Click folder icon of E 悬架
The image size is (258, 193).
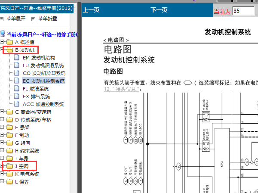point(9,128)
